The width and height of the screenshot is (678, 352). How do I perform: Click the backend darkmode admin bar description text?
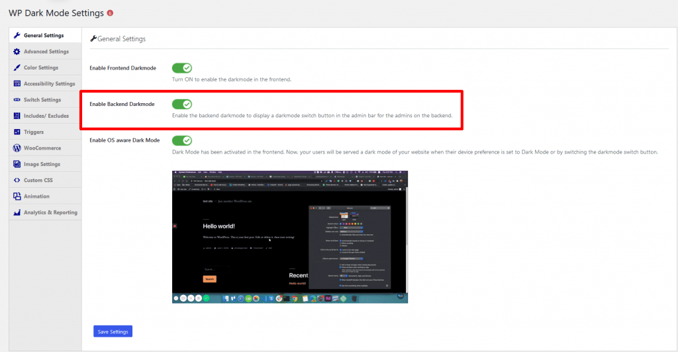point(313,116)
